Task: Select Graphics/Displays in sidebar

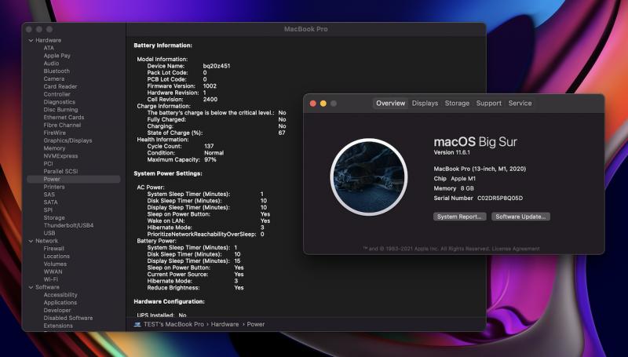Action: point(68,140)
